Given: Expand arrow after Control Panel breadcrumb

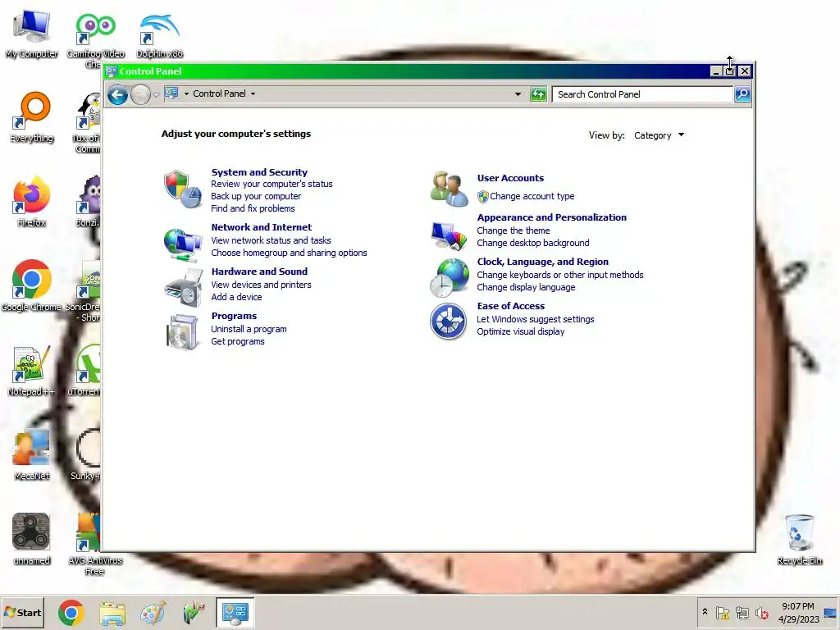Looking at the screenshot, I should coord(253,94).
